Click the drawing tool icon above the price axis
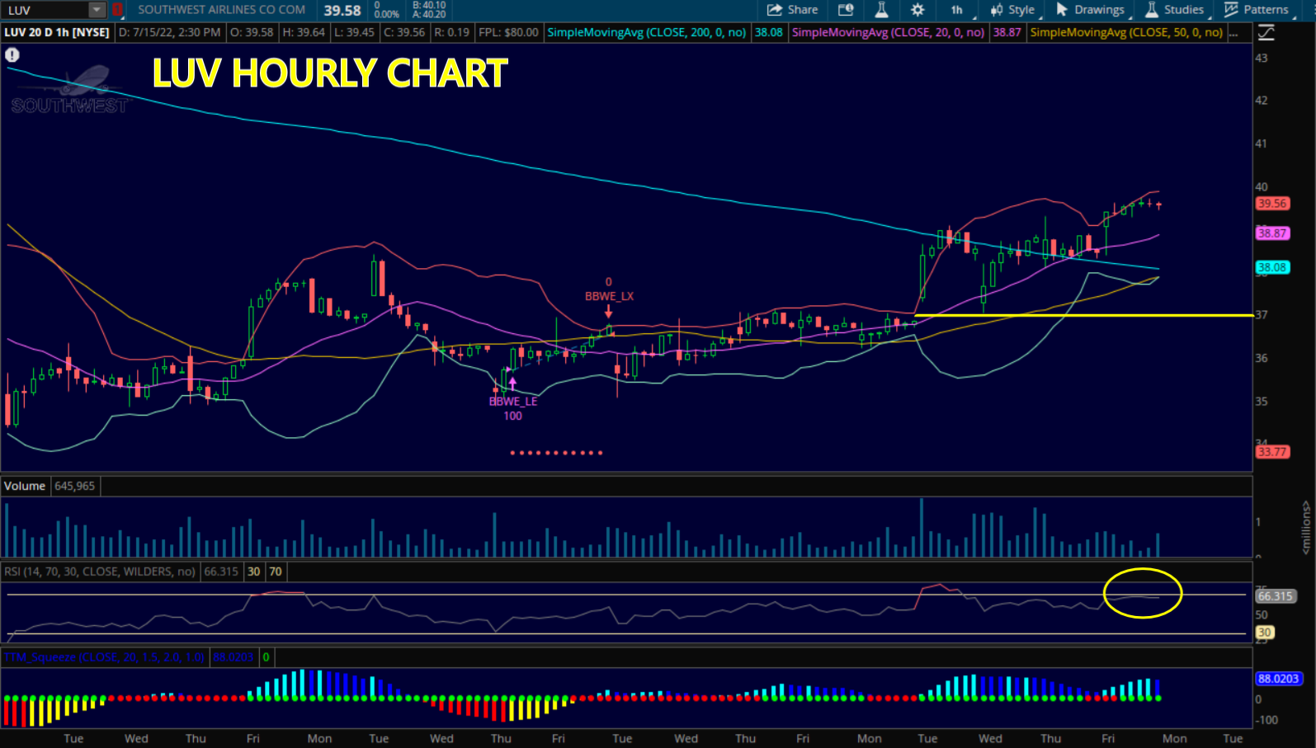1316x748 pixels. (x=1266, y=33)
